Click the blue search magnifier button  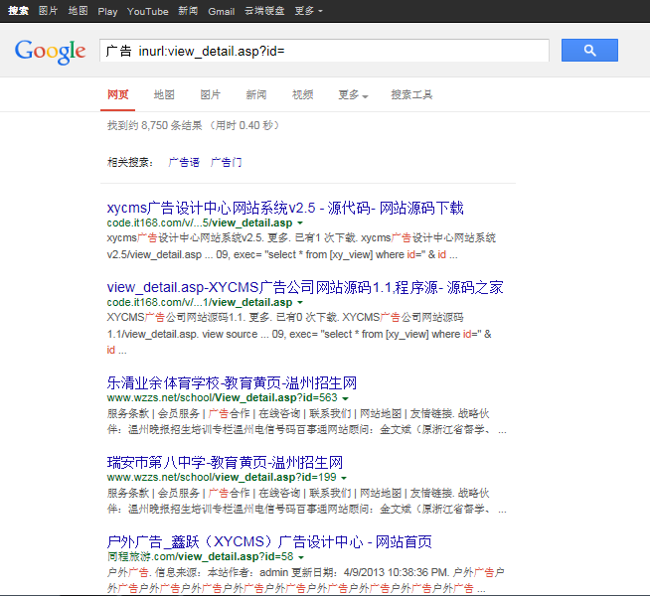(x=589, y=50)
